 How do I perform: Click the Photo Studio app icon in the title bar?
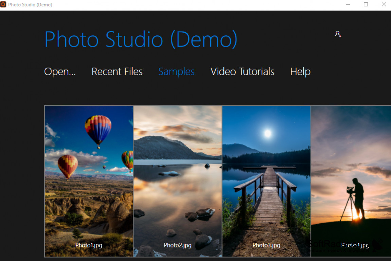pos(4,4)
